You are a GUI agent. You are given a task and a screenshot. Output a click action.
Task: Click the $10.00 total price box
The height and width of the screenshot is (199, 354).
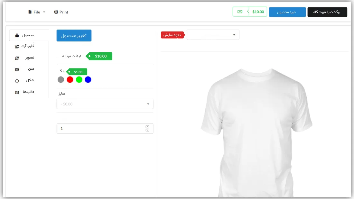[250, 12]
